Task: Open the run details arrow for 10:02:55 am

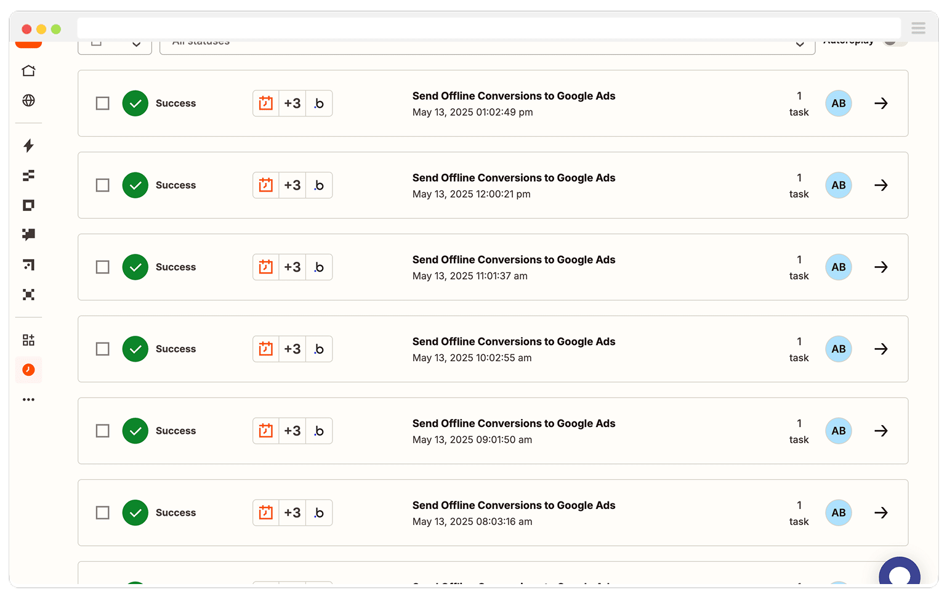Action: point(881,349)
